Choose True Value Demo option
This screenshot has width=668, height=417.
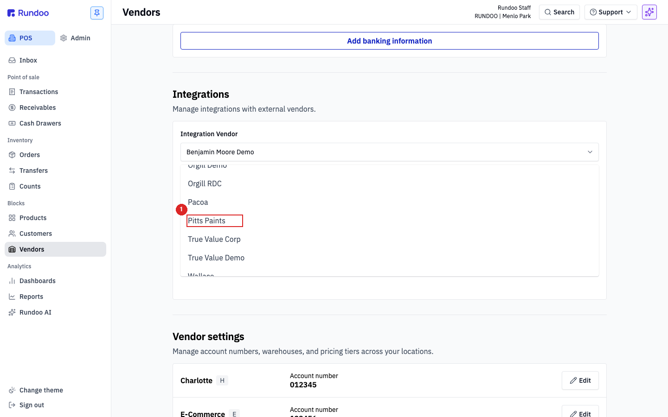point(390,258)
